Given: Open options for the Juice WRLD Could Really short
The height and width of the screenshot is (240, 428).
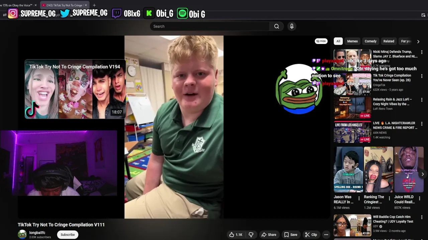Looking at the screenshot, I should point(420,198).
